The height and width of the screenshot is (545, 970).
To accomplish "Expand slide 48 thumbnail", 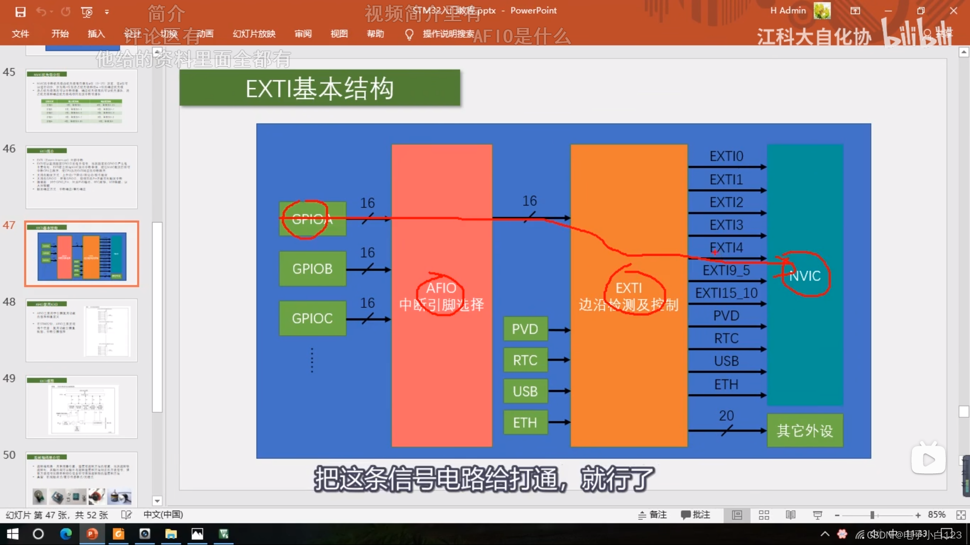I will click(81, 329).
